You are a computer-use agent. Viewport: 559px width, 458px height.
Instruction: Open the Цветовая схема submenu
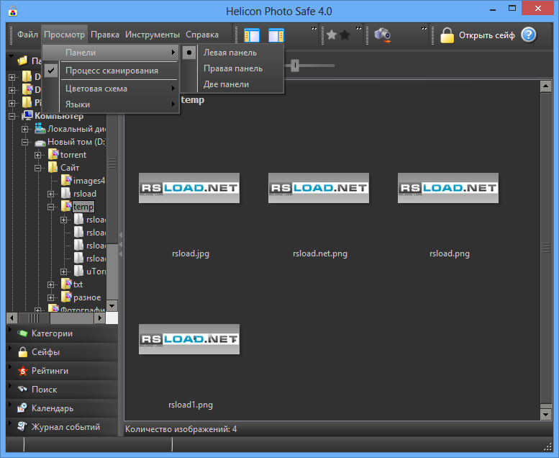tap(112, 89)
